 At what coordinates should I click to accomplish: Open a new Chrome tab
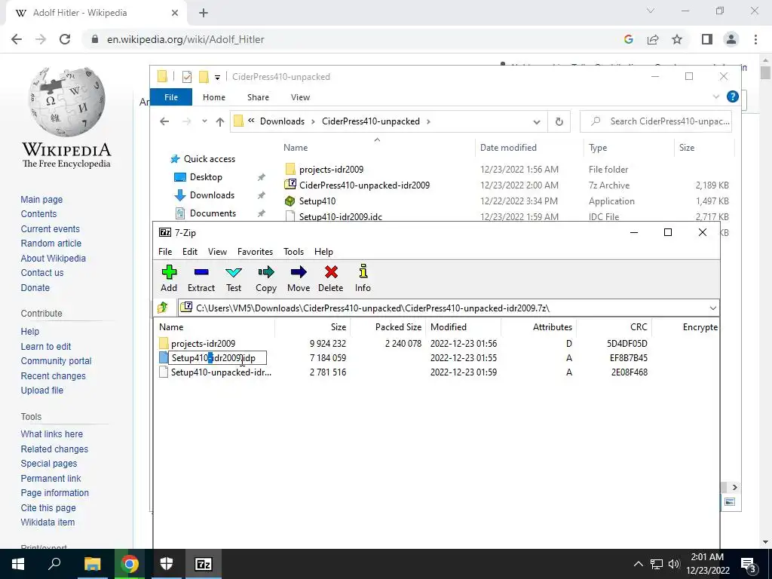click(x=204, y=13)
